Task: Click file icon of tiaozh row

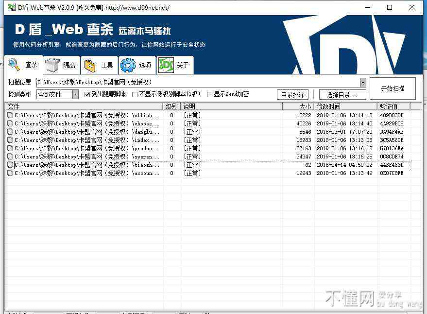Action: (x=10, y=165)
